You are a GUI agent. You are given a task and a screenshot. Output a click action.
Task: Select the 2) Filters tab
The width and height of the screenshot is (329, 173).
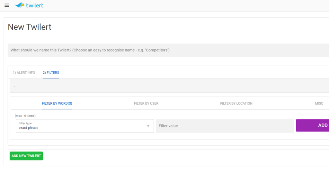(51, 73)
